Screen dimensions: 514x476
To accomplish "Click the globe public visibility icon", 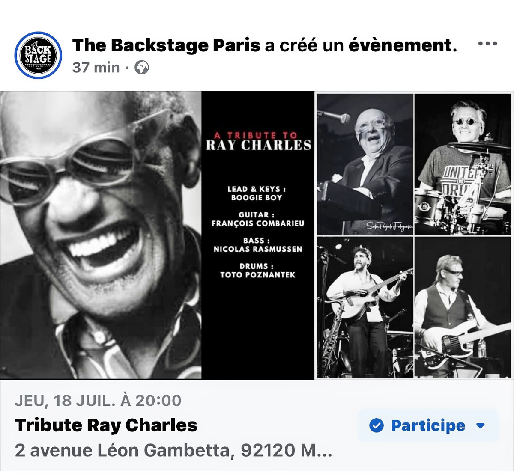I will coord(142,68).
